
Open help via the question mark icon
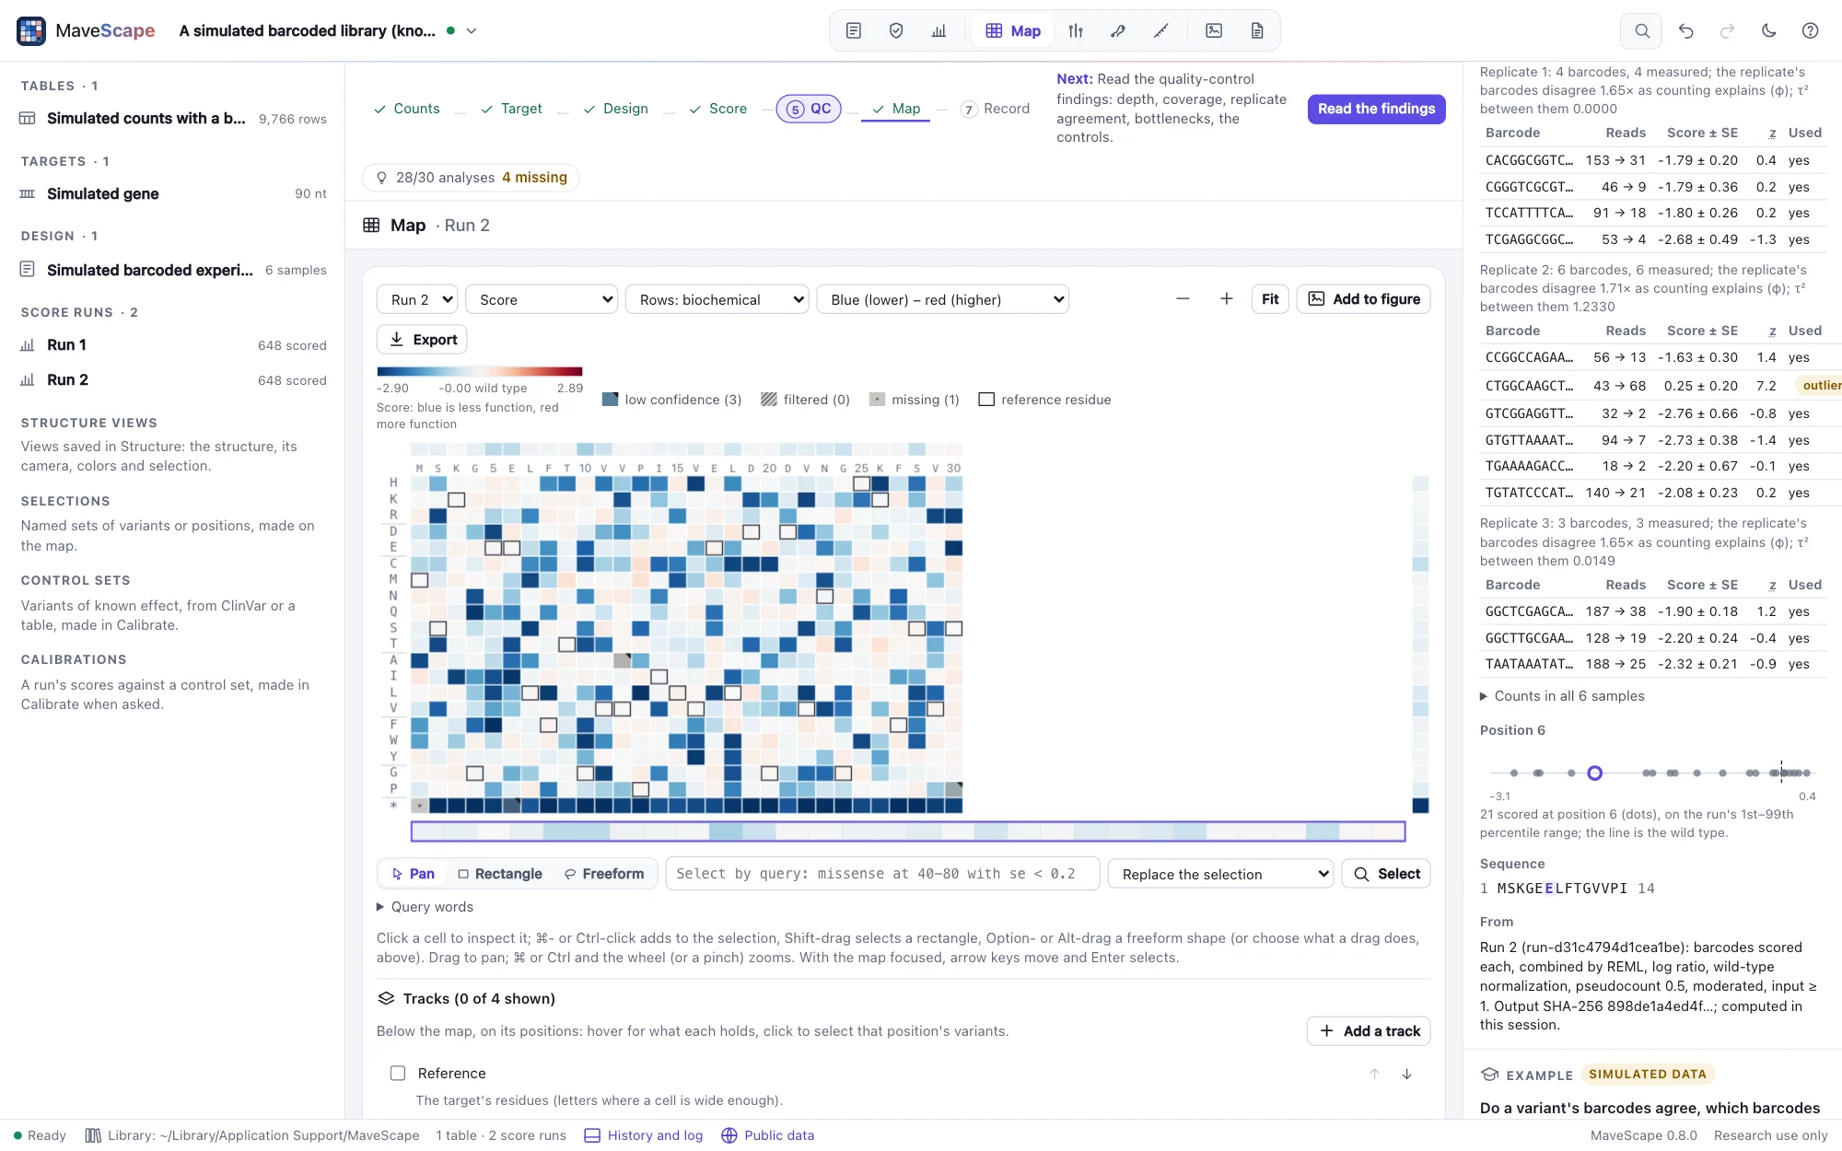(1810, 30)
